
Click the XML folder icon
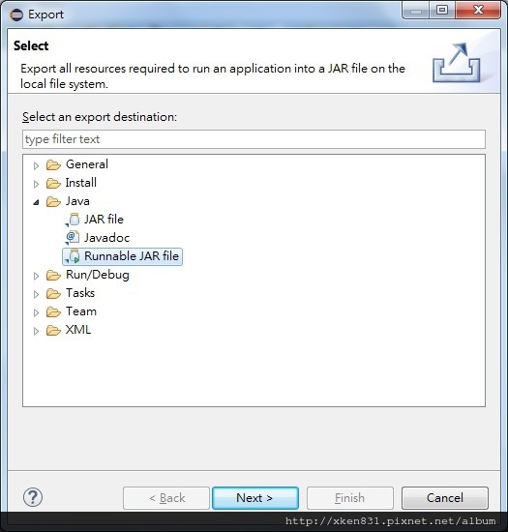point(53,330)
